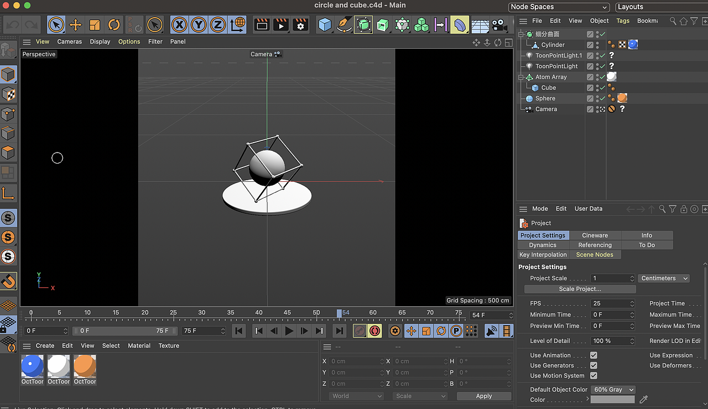Collapse the Atom Array object tree

point(521,77)
